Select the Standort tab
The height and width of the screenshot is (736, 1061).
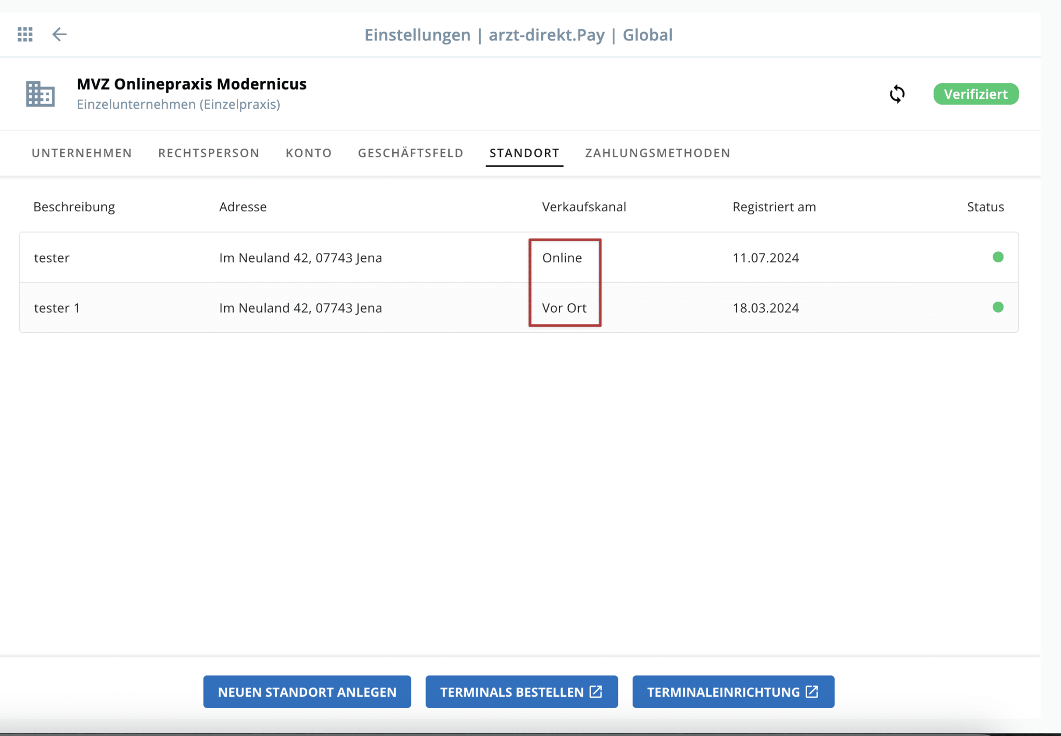coord(524,153)
